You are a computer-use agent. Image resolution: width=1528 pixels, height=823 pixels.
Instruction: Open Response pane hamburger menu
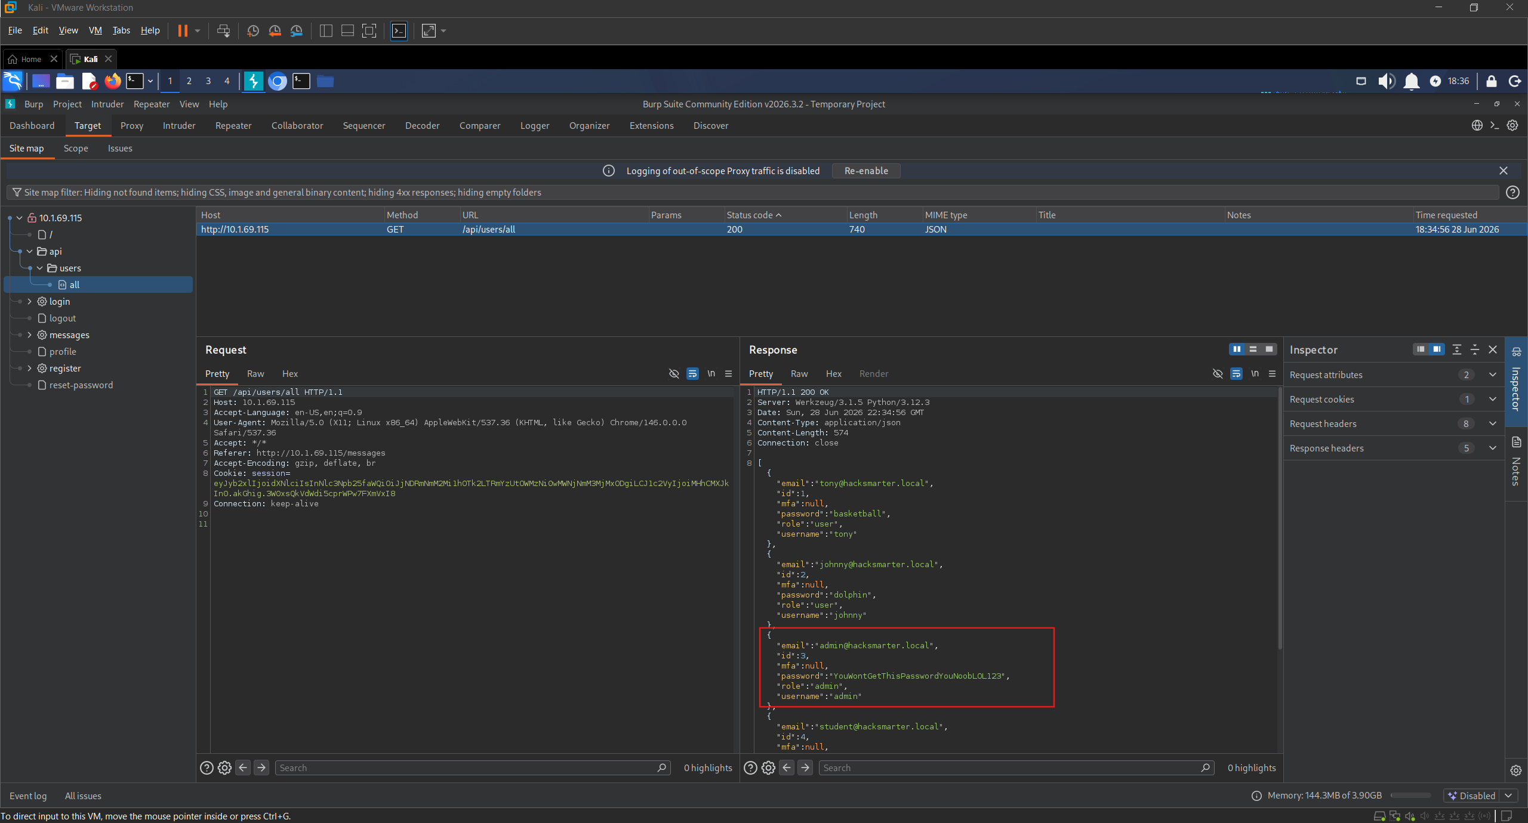[x=1272, y=373]
